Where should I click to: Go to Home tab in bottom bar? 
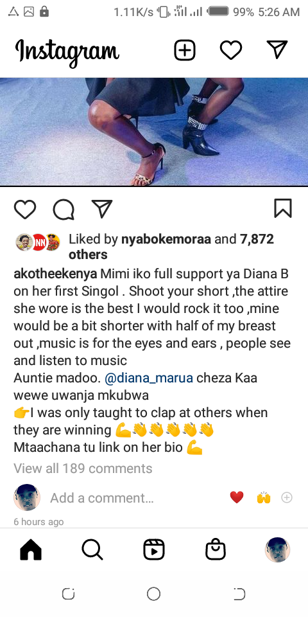coord(31,549)
